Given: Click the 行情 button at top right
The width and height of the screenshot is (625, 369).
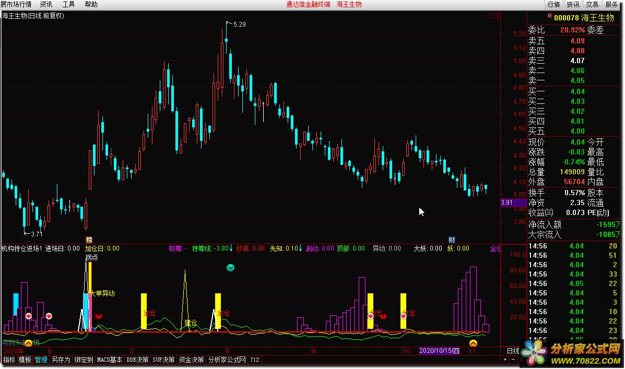Looking at the screenshot, I should (x=554, y=4).
